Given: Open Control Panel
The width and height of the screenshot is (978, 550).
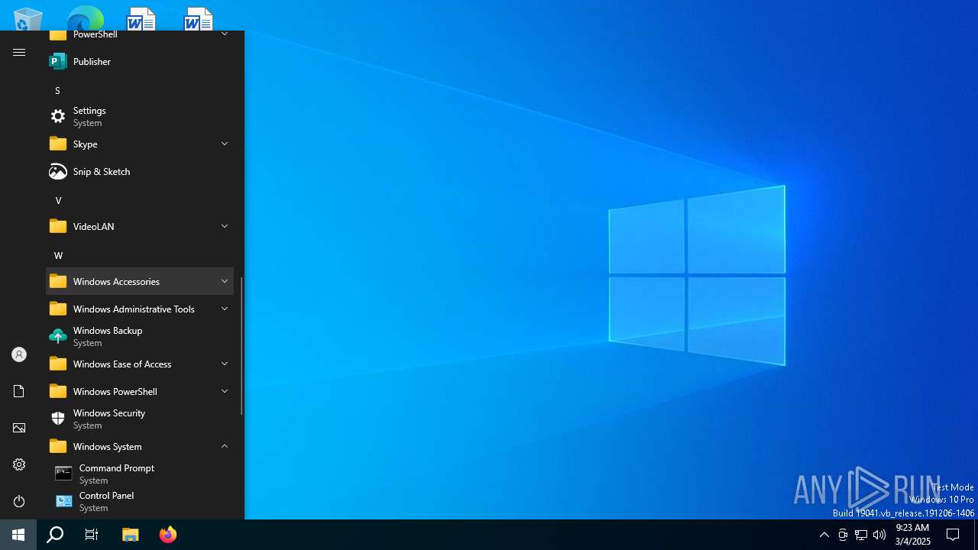Looking at the screenshot, I should [x=140, y=501].
